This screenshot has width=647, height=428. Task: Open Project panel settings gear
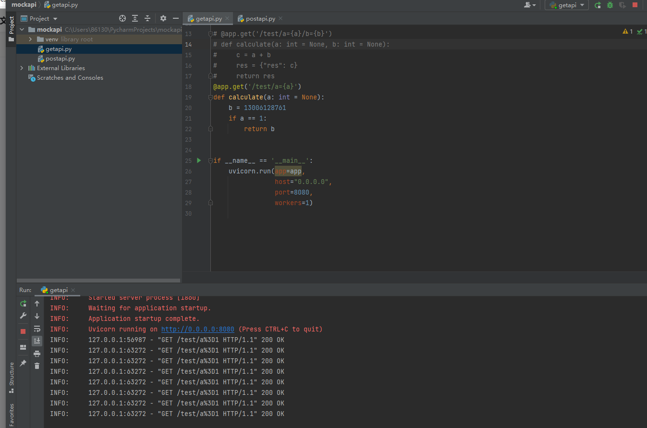coord(163,18)
